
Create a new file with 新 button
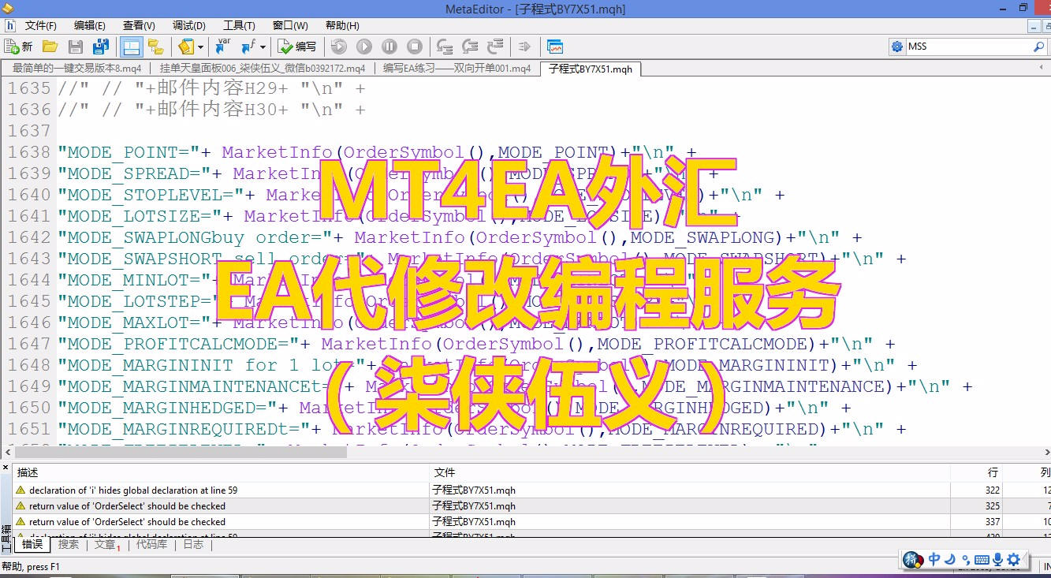pyautogui.click(x=19, y=47)
